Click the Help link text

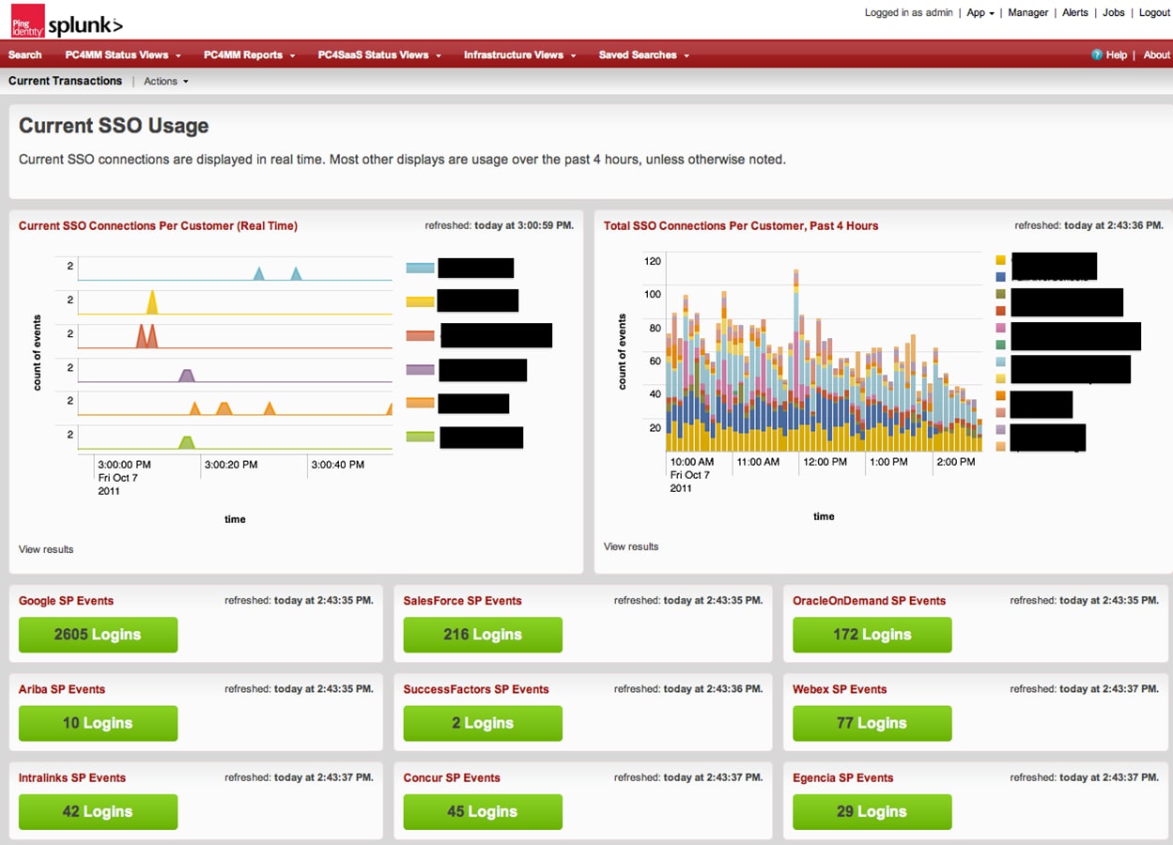tap(1116, 55)
